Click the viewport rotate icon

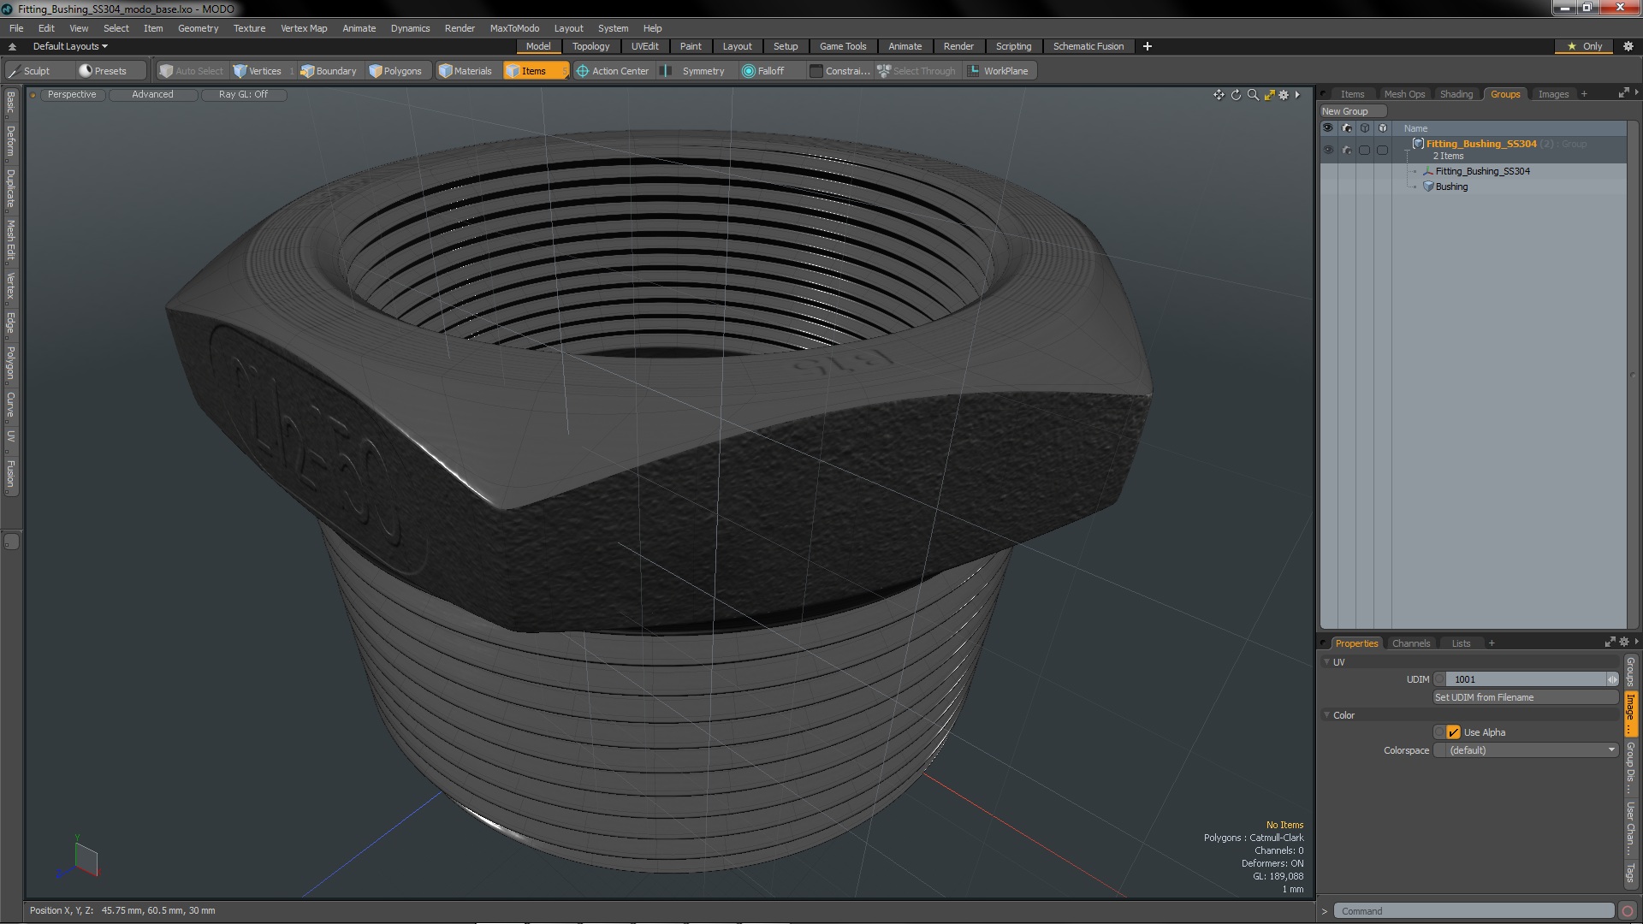click(1236, 95)
